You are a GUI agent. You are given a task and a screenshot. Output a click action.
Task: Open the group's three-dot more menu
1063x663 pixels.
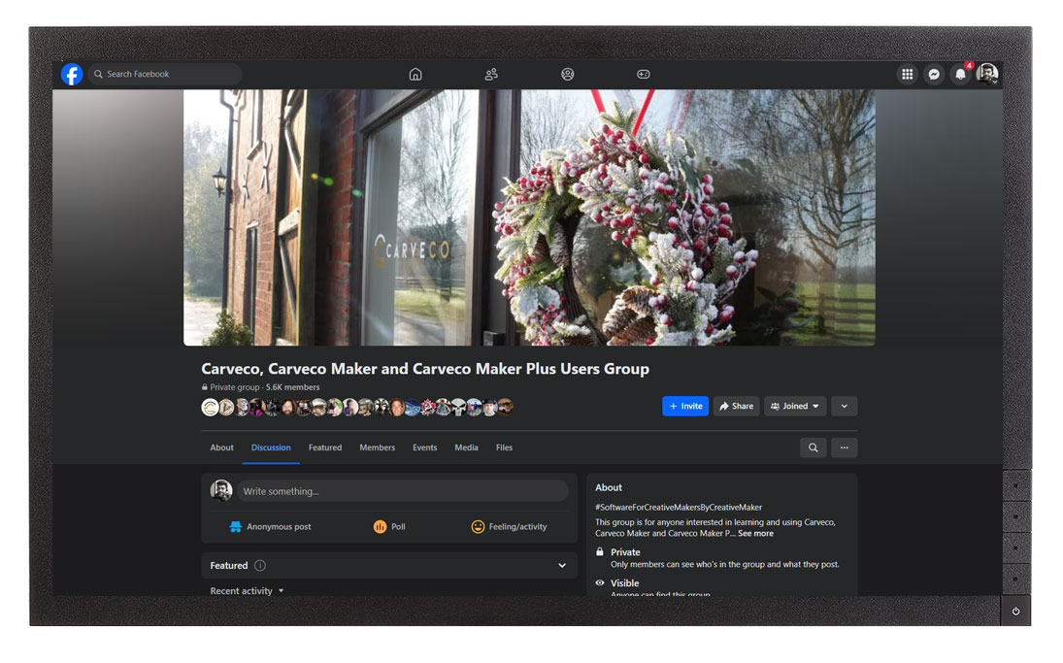[844, 448]
